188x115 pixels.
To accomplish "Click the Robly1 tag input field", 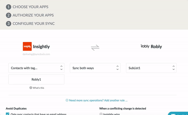I will point(36,80).
